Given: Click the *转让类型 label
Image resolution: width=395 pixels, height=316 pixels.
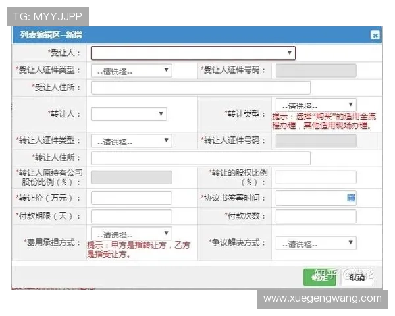Looking at the screenshot, I should tap(245, 114).
